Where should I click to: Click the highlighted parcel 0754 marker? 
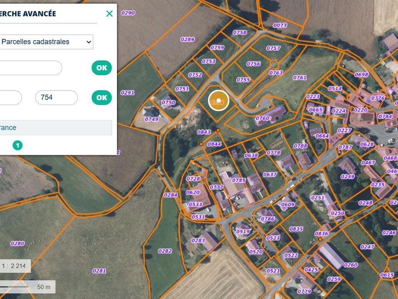pyautogui.click(x=218, y=100)
